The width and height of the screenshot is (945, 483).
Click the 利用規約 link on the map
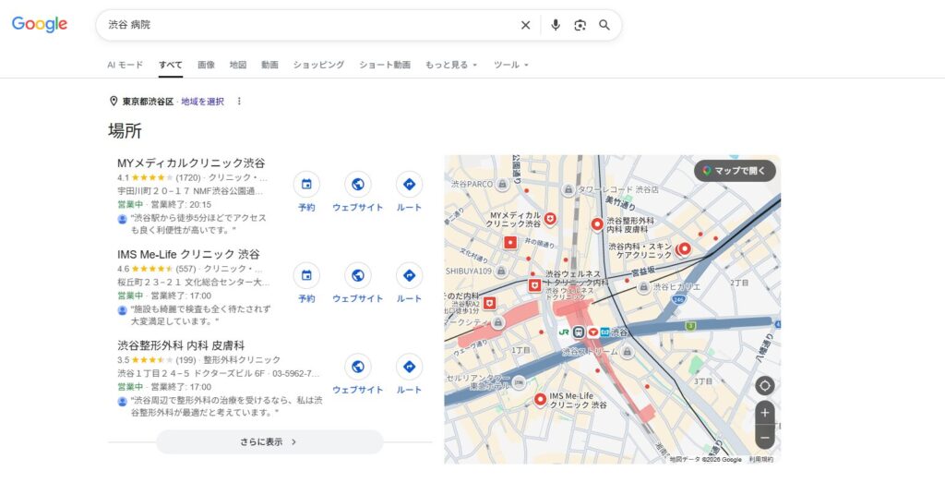pos(761,460)
